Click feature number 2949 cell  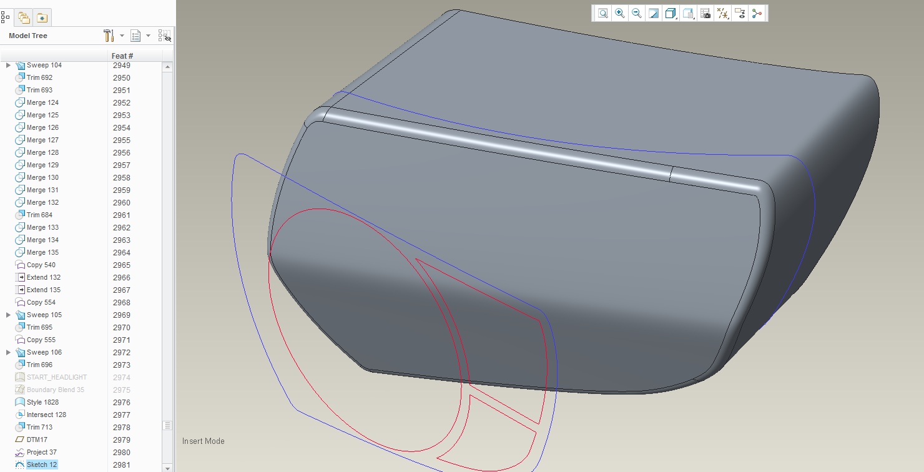tap(122, 65)
